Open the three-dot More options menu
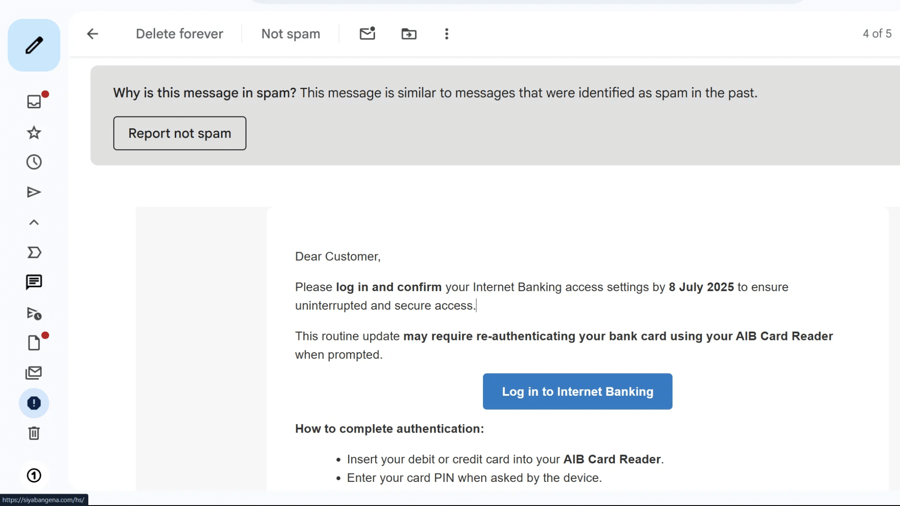This screenshot has height=506, width=900. pos(446,33)
